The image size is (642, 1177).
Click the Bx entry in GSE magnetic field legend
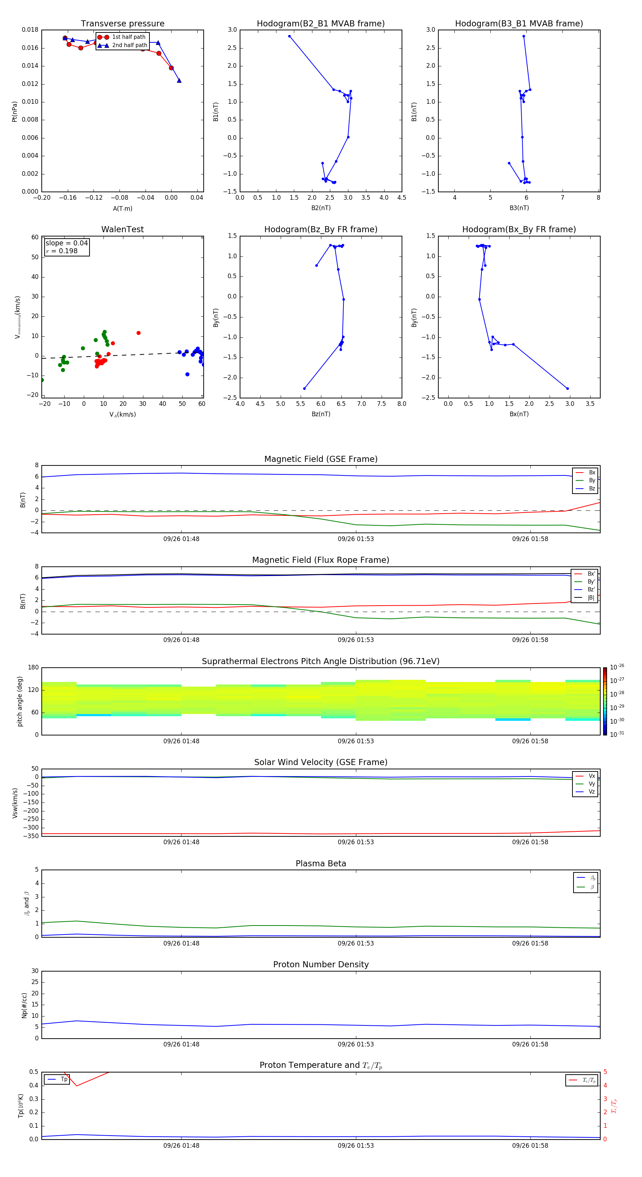[x=585, y=473]
